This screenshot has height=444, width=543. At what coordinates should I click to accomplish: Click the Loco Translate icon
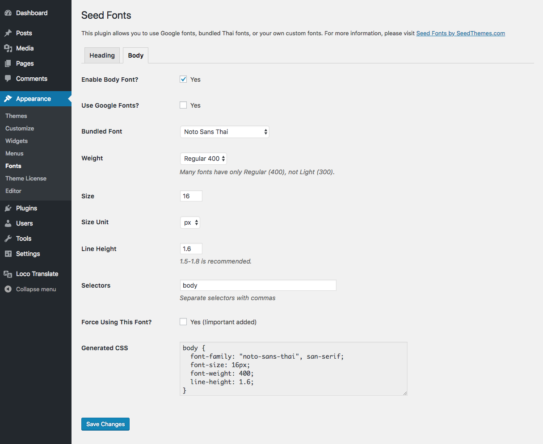(x=8, y=274)
